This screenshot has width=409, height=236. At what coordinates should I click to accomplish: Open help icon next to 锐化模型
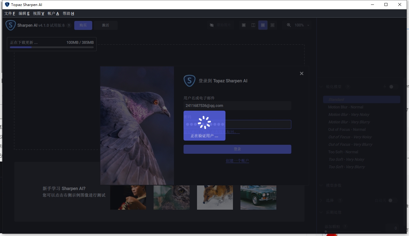click(x=348, y=87)
